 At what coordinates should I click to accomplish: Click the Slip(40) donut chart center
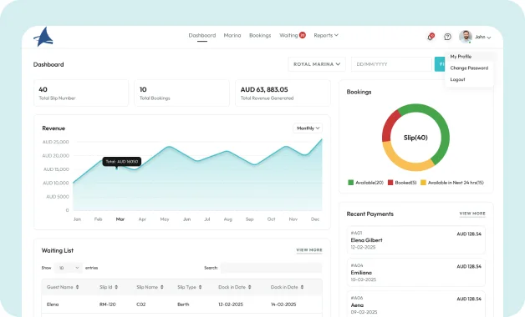coord(415,138)
